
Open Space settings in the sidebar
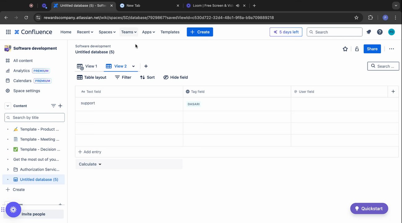[x=23, y=91]
